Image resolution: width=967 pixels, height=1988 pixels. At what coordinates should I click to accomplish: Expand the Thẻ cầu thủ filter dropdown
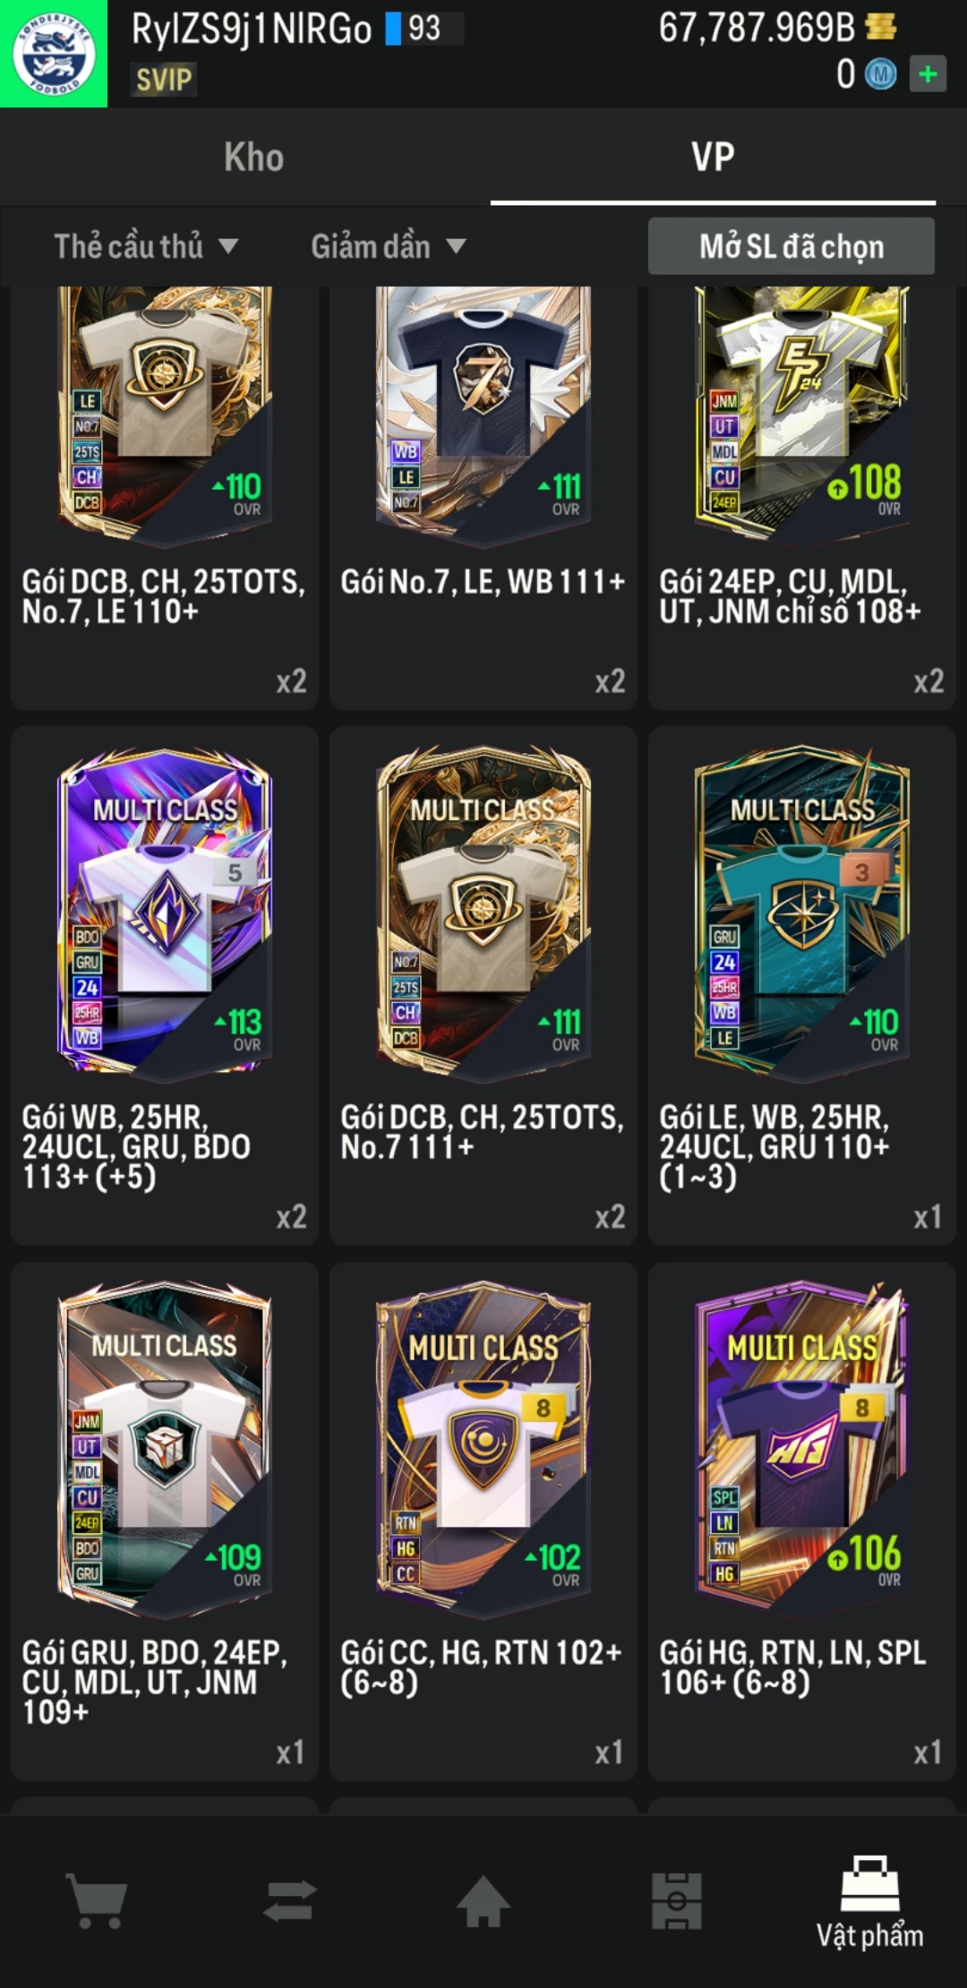(x=145, y=246)
